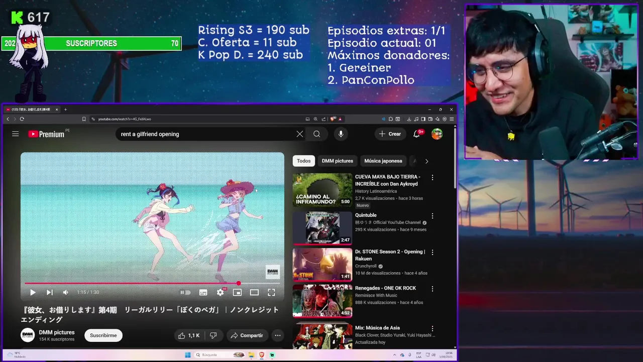Screen dimensions: 643x362
Task: Open the YouTube hamburger guide menu
Action: point(16,134)
